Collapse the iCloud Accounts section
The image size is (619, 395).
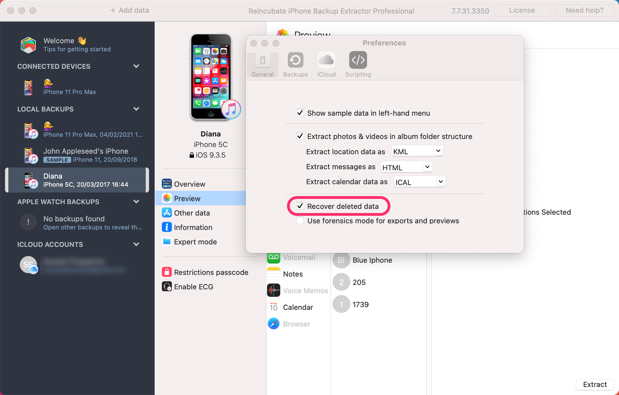click(136, 245)
